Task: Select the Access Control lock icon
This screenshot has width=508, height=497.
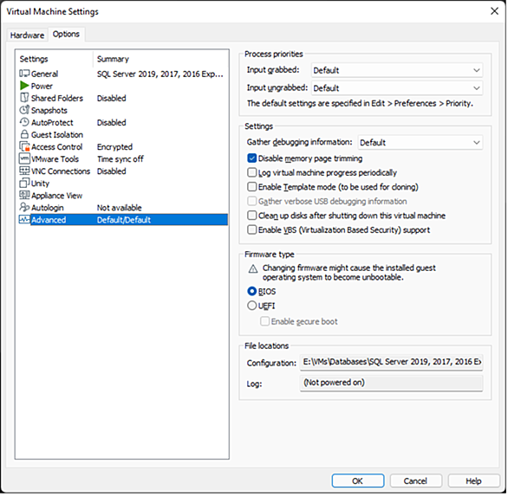Action: coord(24,146)
